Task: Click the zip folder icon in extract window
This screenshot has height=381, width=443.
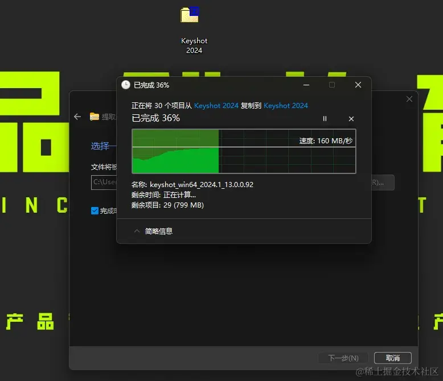Action: 95,116
